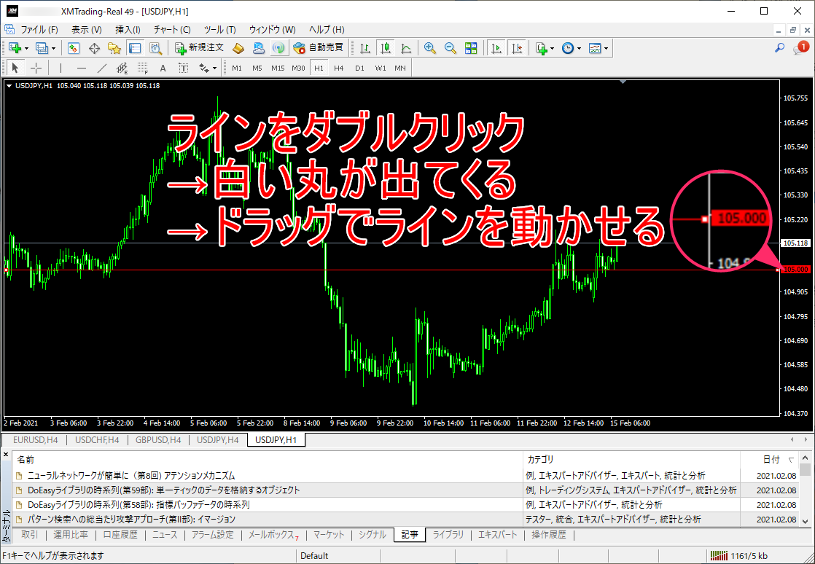The height and width of the screenshot is (564, 815).
Task: Switch timeframe to H4
Action: click(x=339, y=68)
